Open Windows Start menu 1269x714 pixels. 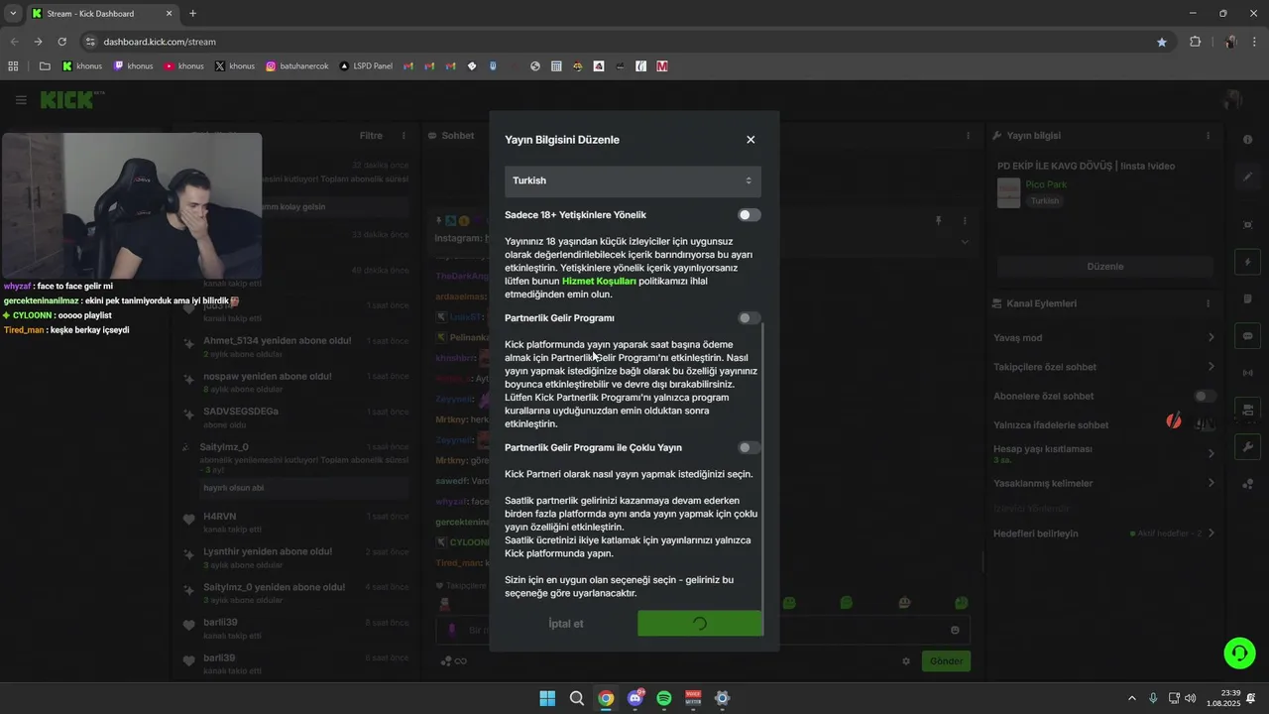[x=547, y=698]
